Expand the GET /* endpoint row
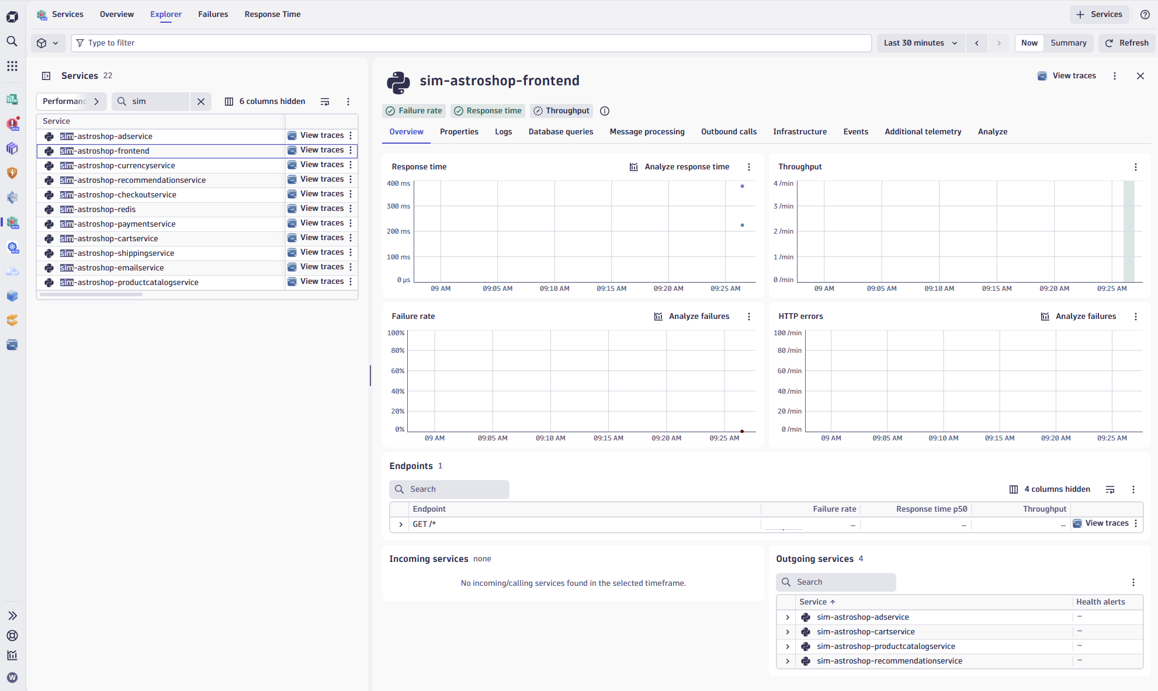This screenshot has height=691, width=1158. pos(400,525)
